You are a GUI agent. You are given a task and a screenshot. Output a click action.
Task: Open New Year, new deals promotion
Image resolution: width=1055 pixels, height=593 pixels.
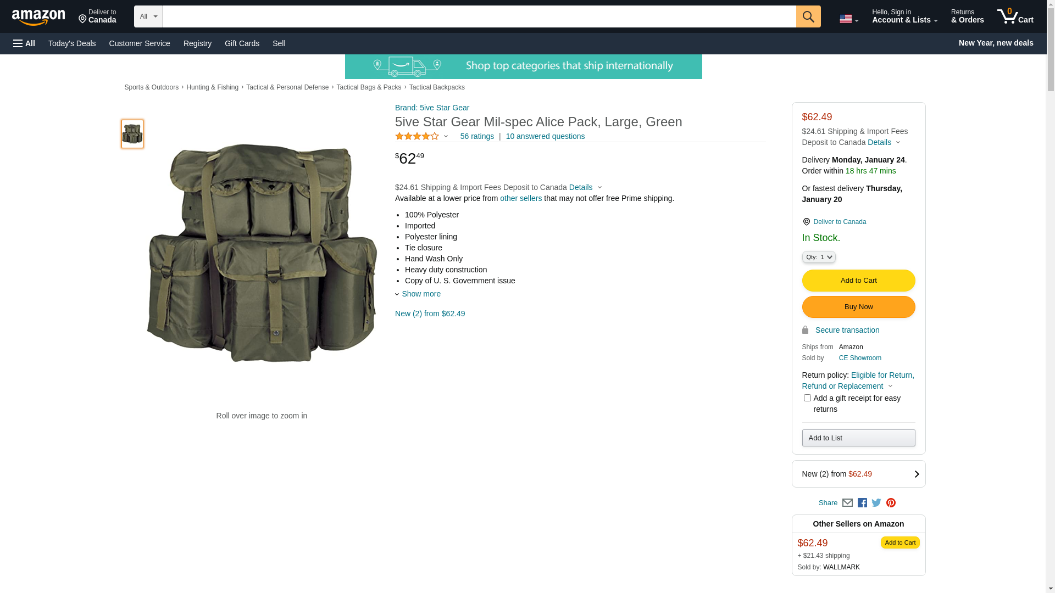coord(996,43)
